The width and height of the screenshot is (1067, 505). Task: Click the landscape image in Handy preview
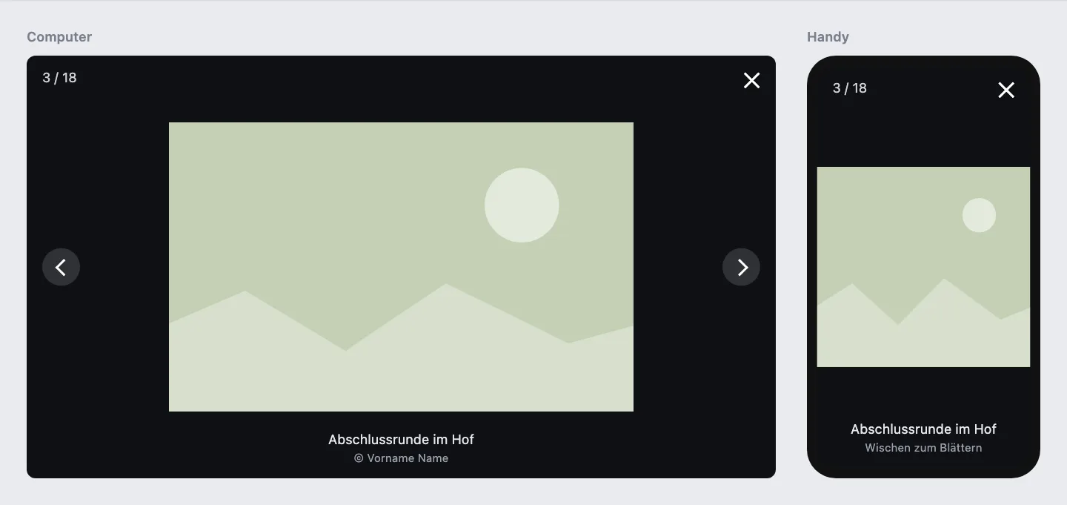(923, 267)
